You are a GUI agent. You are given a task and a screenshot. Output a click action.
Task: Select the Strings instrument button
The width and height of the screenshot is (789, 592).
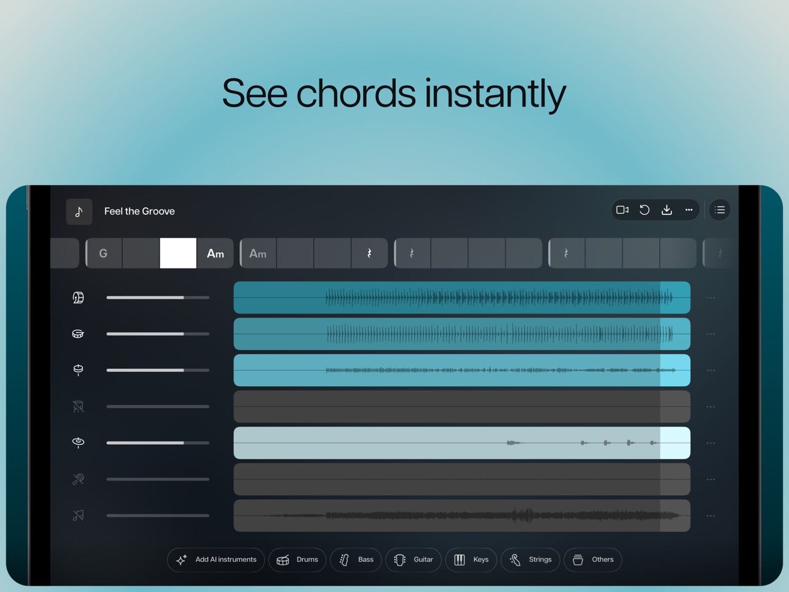coord(530,560)
